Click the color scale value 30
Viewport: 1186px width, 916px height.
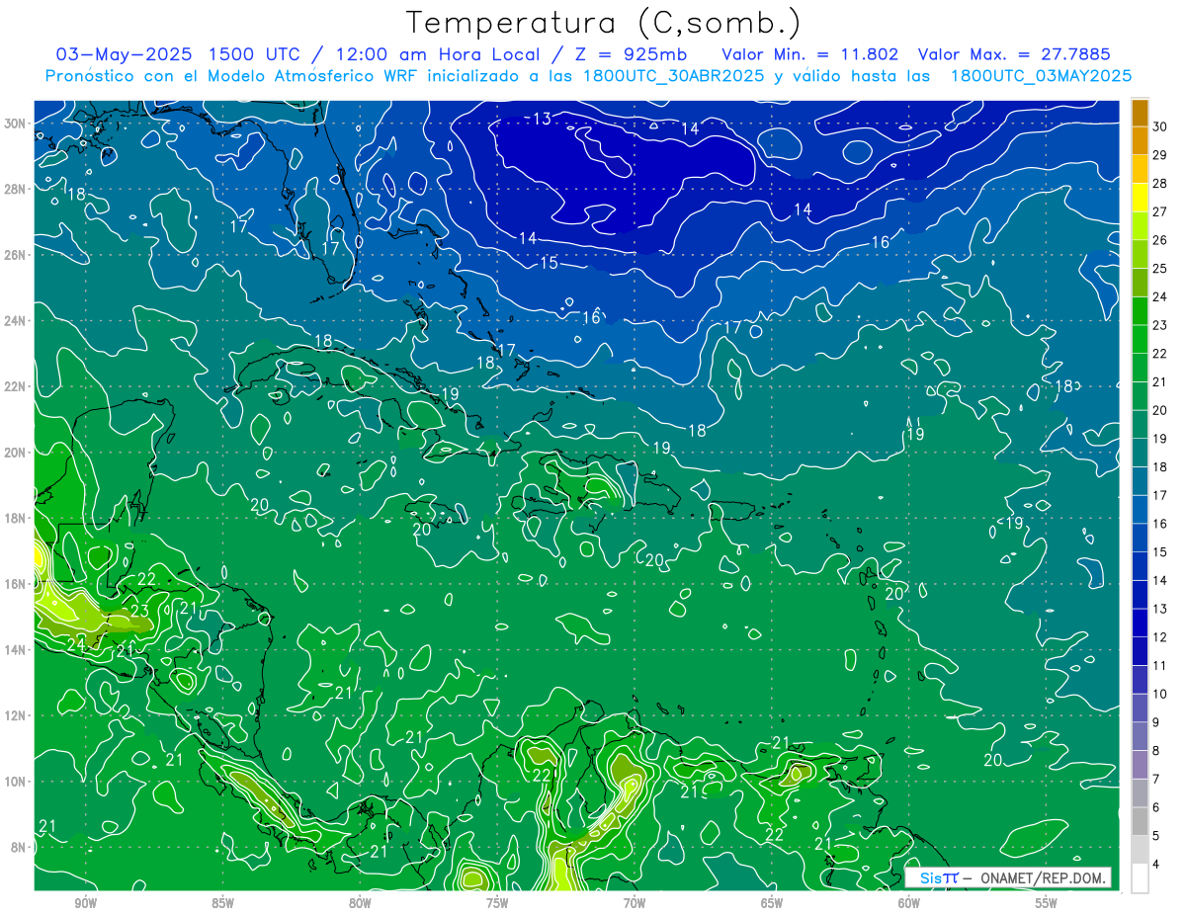click(x=1160, y=126)
